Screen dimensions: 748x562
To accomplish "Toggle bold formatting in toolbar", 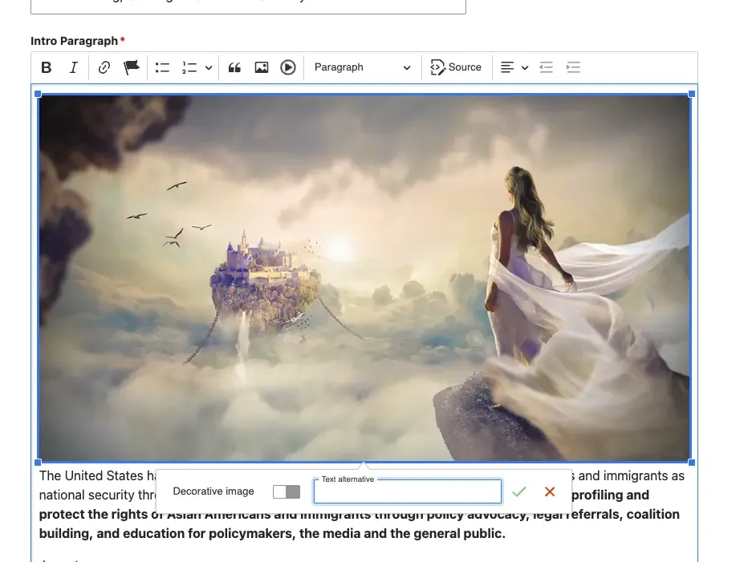I will (47, 67).
